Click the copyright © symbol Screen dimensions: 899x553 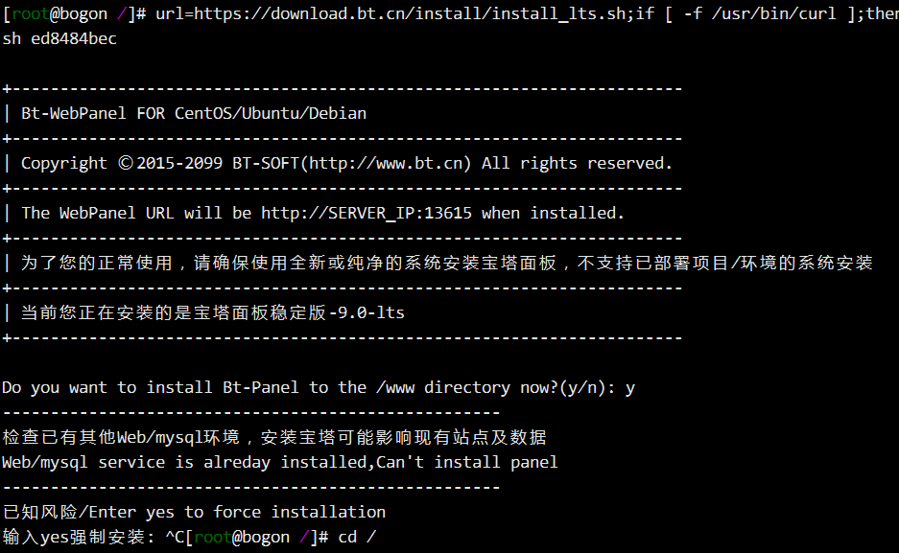pyautogui.click(x=126, y=163)
